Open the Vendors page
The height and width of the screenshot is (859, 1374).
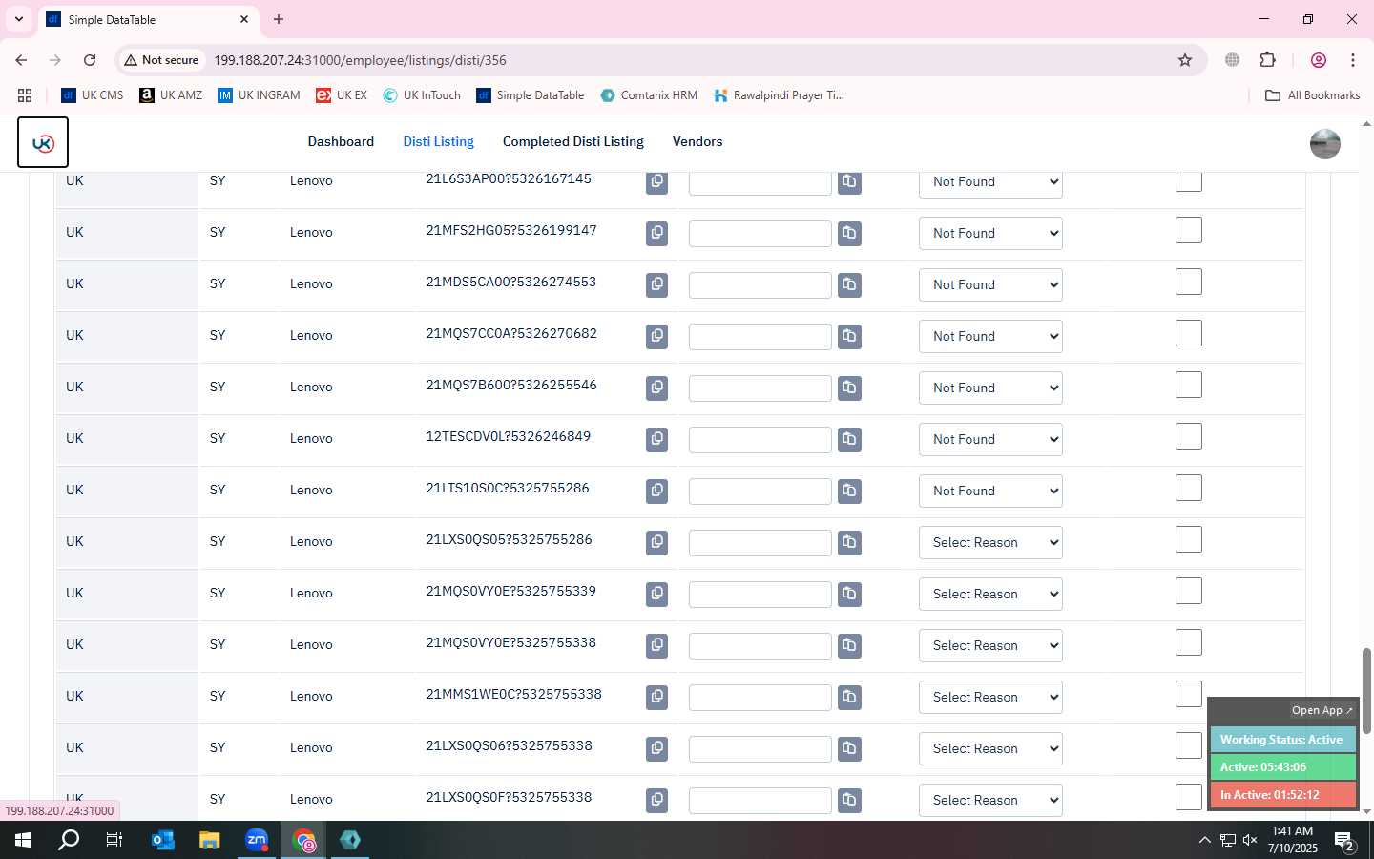pos(697,141)
